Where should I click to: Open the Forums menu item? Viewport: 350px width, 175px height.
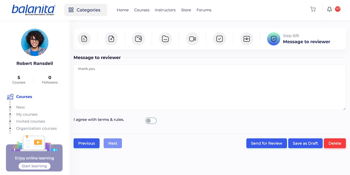click(204, 10)
